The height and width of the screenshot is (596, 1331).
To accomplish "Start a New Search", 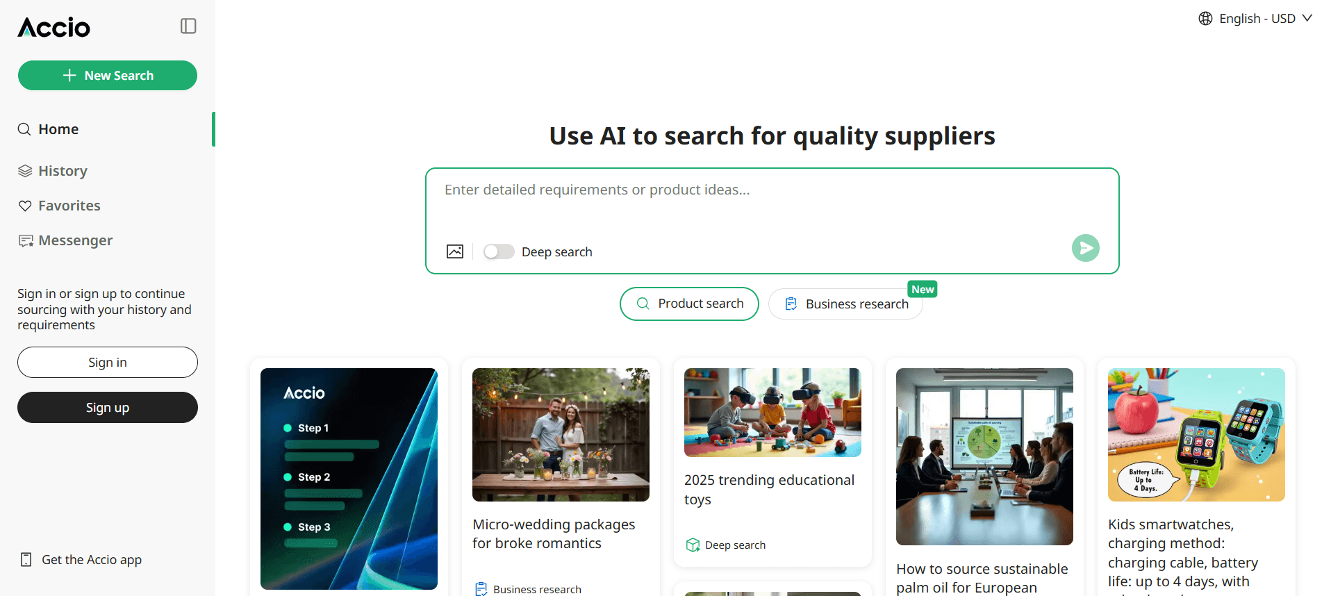I will (108, 76).
